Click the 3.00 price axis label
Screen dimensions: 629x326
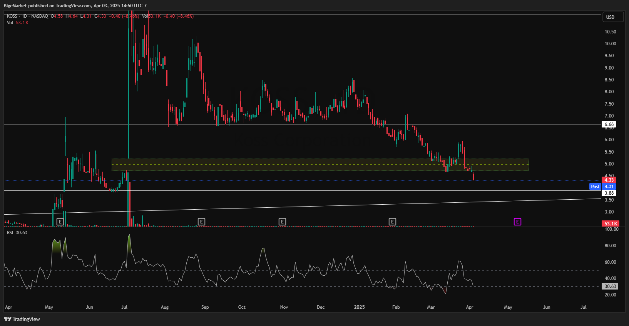click(609, 212)
